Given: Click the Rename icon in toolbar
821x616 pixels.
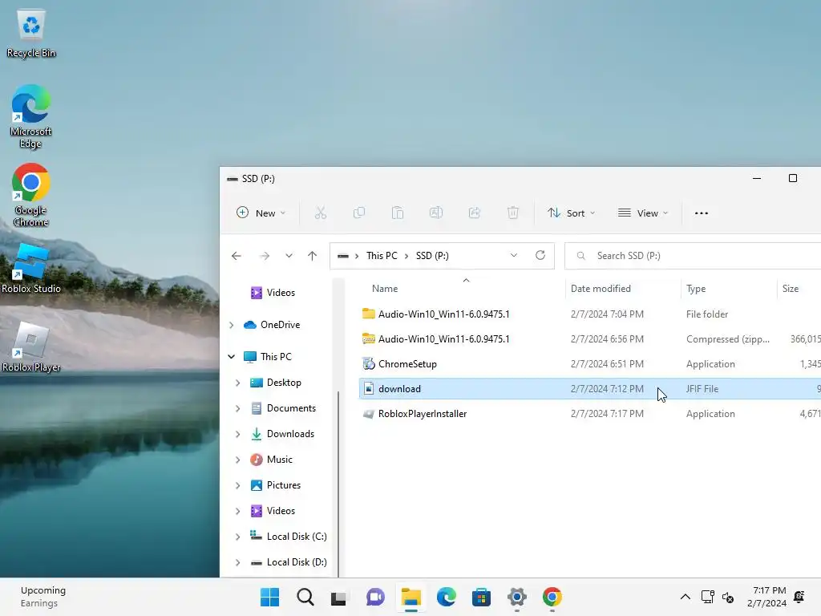Looking at the screenshot, I should [x=435, y=213].
